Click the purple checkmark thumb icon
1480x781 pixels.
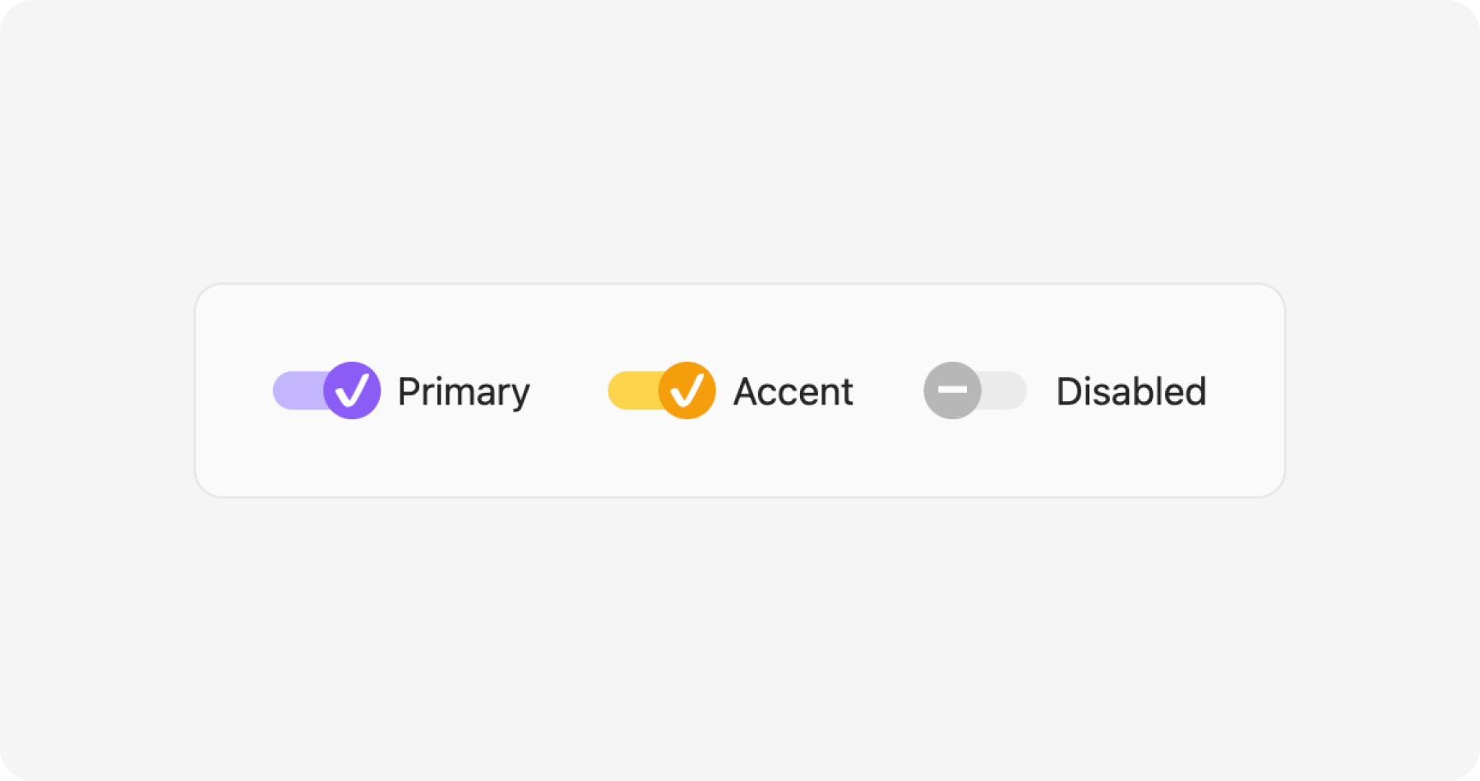click(x=352, y=390)
